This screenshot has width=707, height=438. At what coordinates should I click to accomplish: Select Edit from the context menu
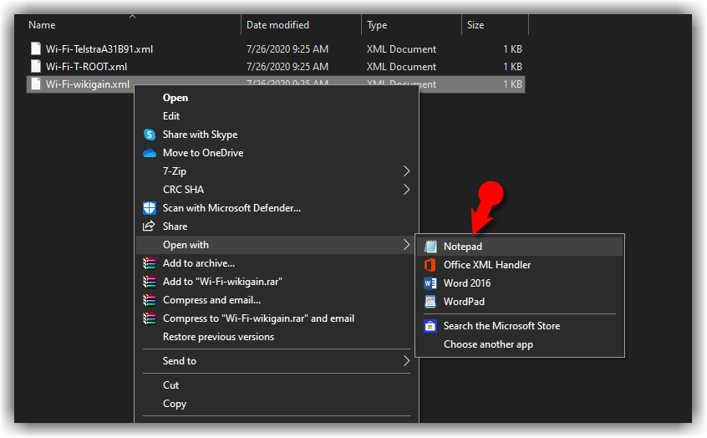(171, 116)
